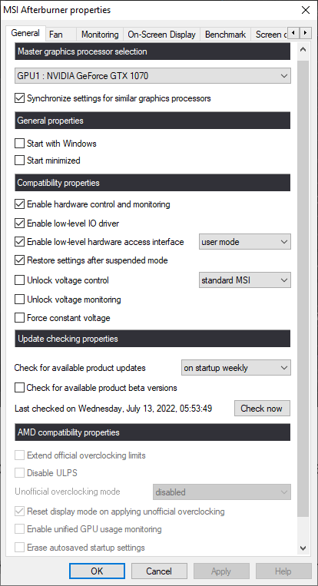318x586 pixels.
Task: Click the AMD compatibility properties header
Action: pyautogui.click(x=153, y=432)
